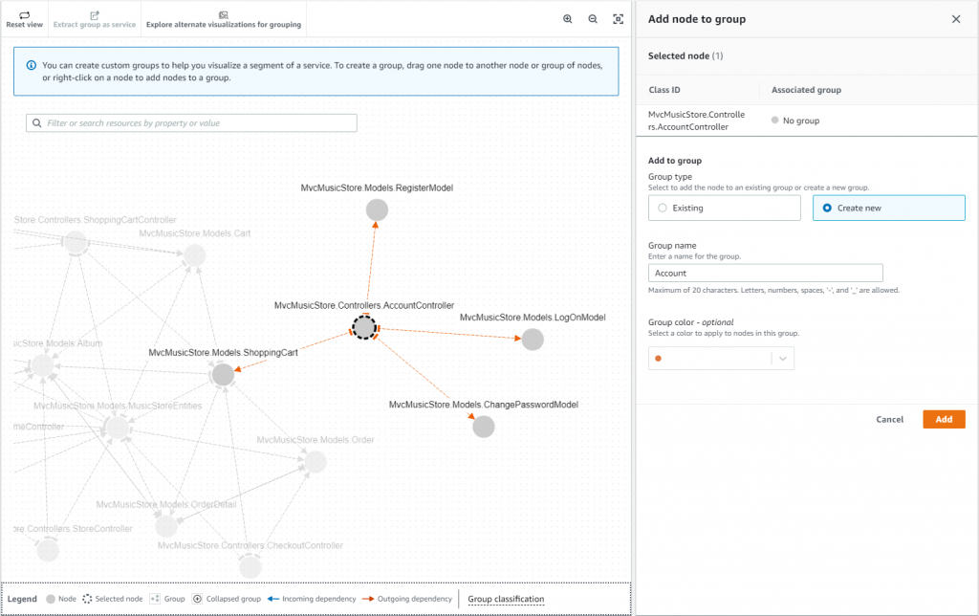Click the Reset view icon
979x616 pixels.
click(24, 15)
